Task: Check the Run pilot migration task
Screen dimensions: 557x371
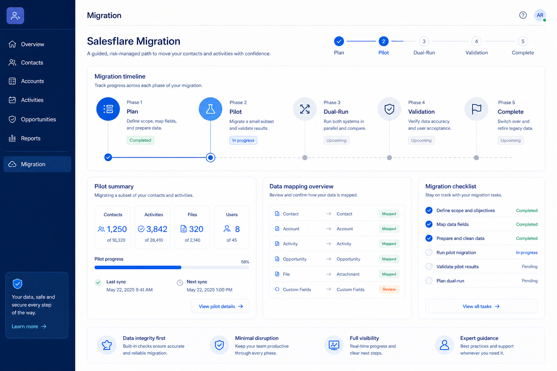Action: [x=429, y=253]
